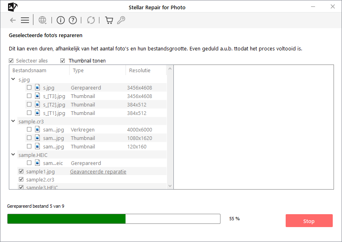Image resolution: width=342 pixels, height=242 pixels.
Task: Open the Geavanceerde reparatie link
Action: [98, 172]
